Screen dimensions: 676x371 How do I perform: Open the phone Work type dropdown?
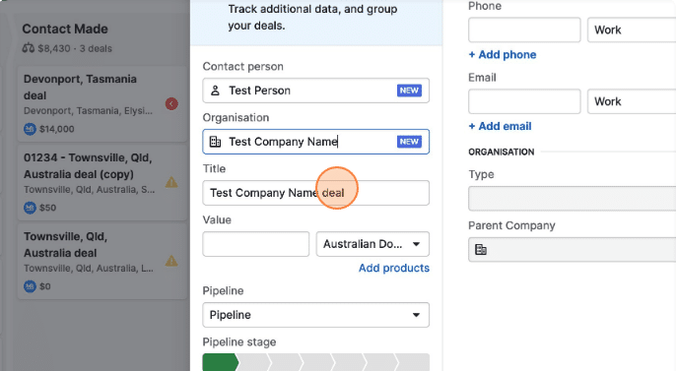632,31
